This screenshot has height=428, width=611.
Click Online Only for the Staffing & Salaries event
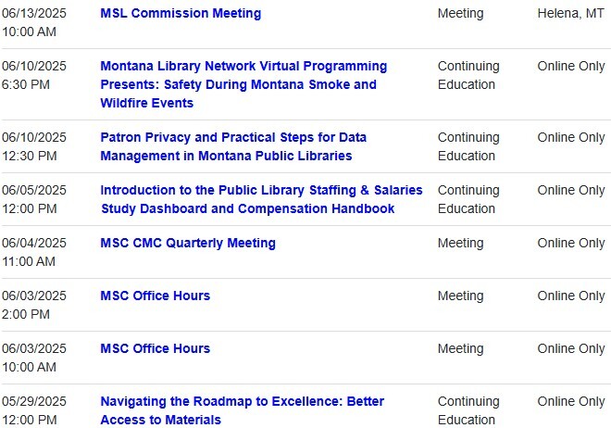(571, 190)
